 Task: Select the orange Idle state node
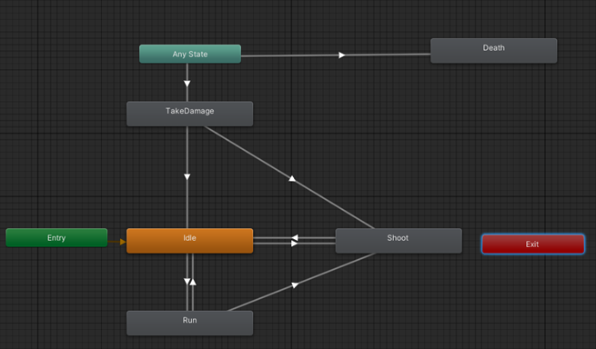tap(189, 241)
